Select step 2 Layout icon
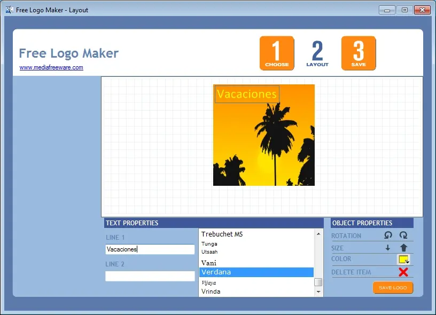The height and width of the screenshot is (315, 436). click(x=317, y=53)
